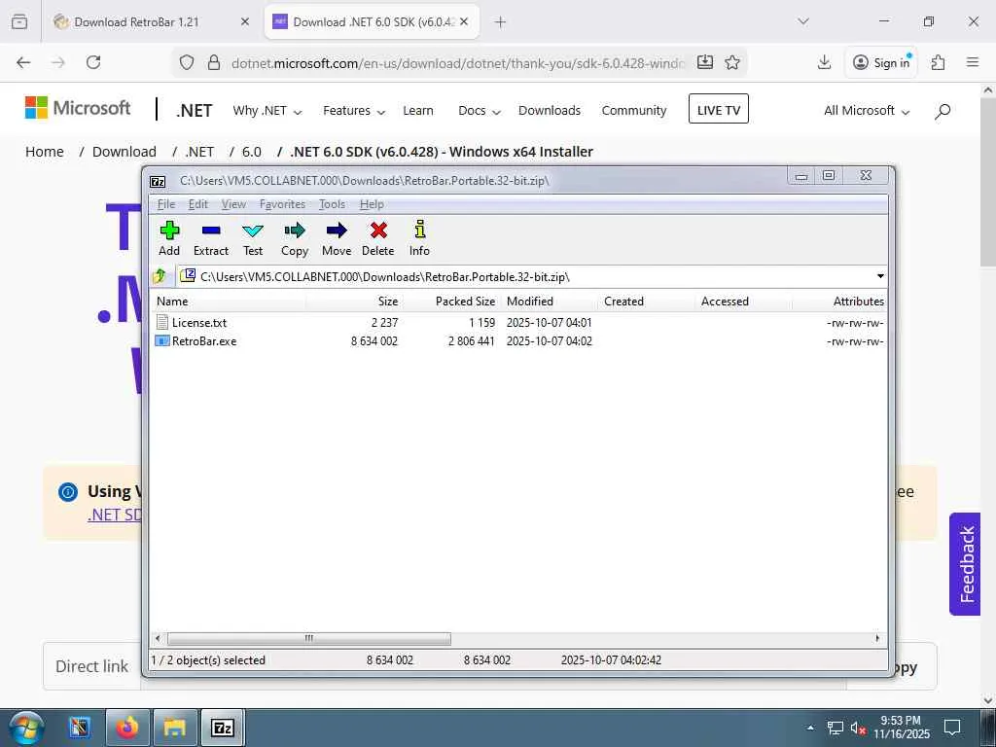Open the Downloads navigation link
Viewport: 996px width, 747px height.
[x=550, y=111]
